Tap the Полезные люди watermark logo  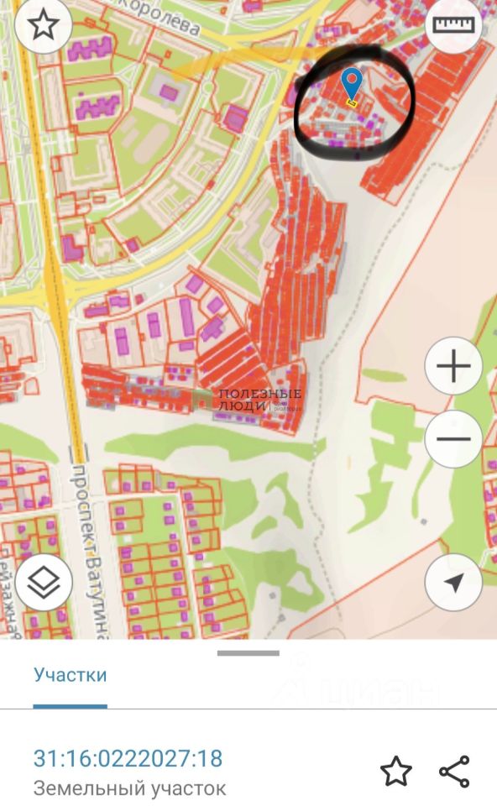pos(247,400)
